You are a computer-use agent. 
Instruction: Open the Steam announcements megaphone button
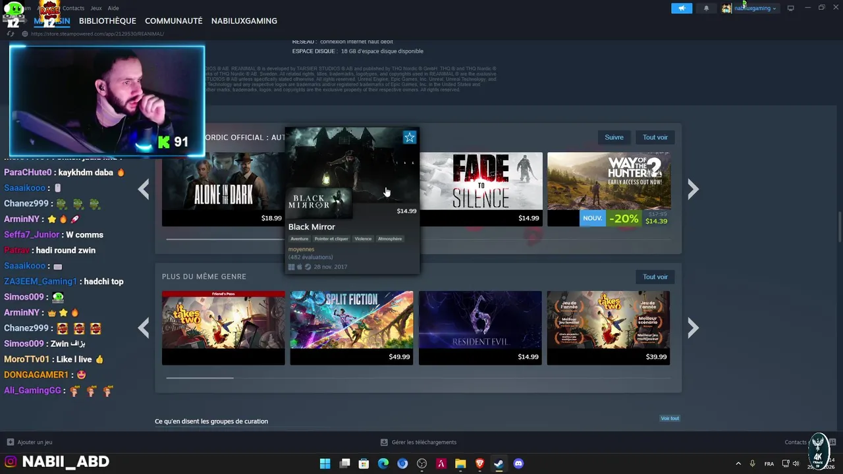[x=682, y=8]
